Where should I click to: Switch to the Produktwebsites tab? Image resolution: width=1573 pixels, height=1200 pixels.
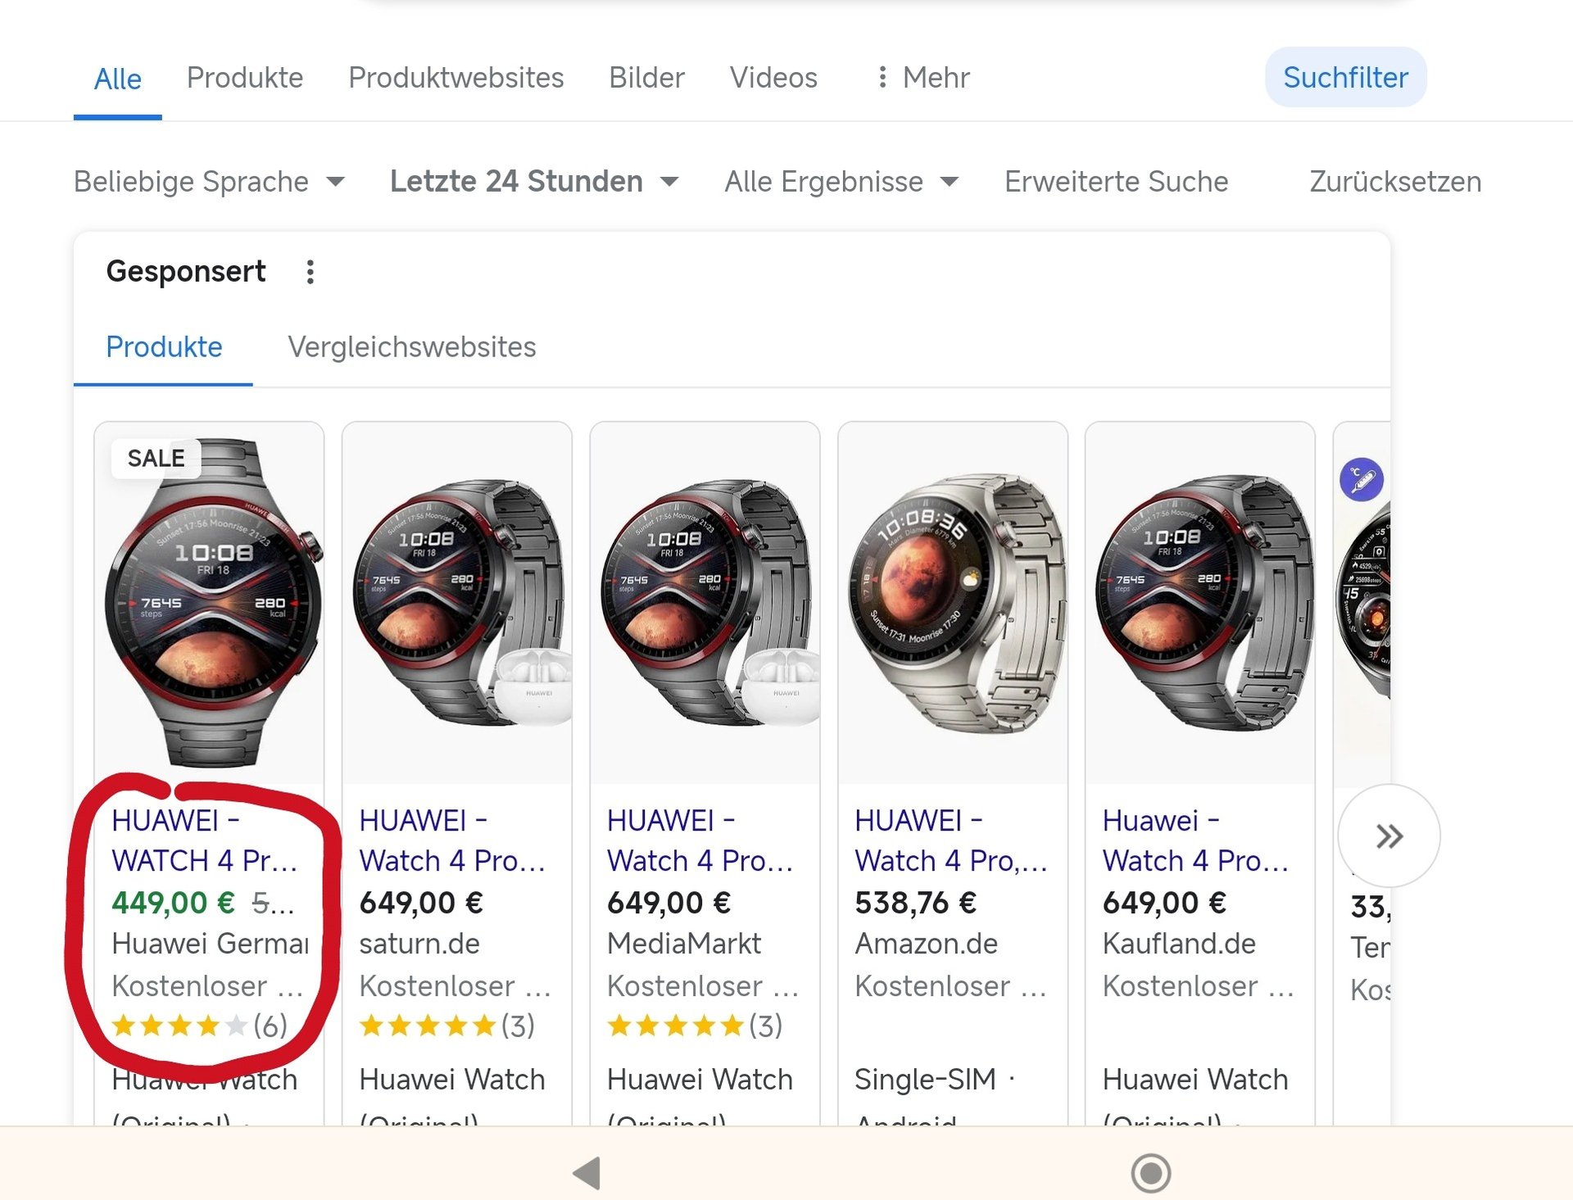pos(456,78)
